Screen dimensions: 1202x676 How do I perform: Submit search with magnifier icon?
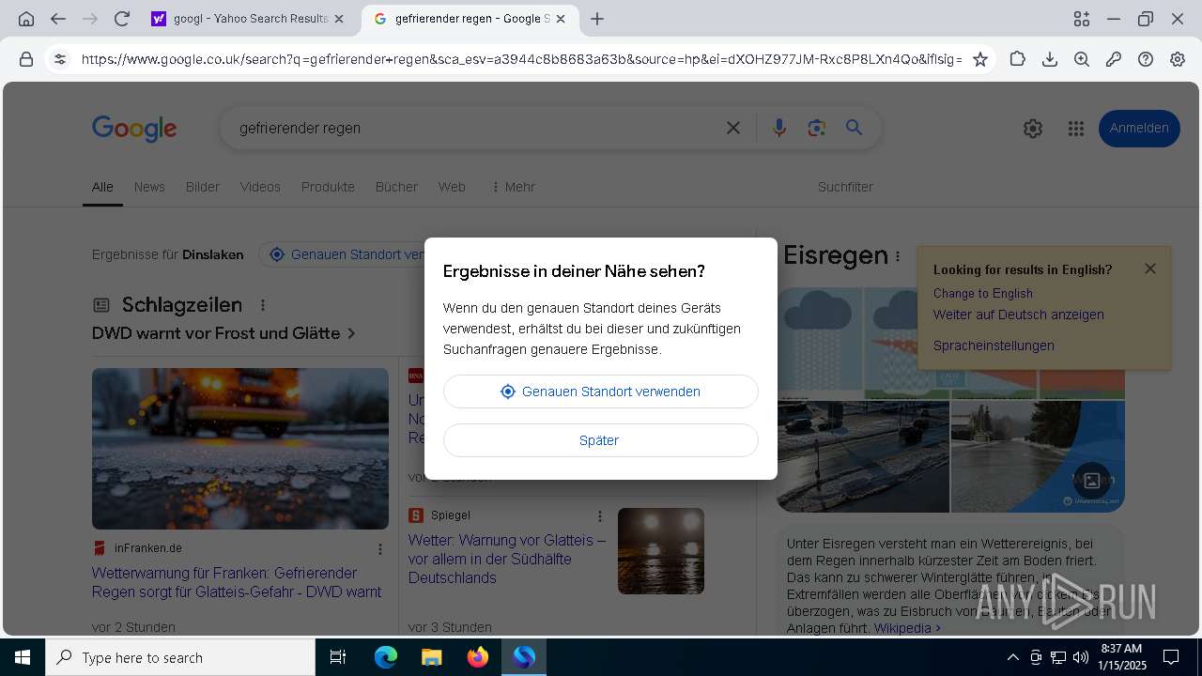[x=854, y=128]
